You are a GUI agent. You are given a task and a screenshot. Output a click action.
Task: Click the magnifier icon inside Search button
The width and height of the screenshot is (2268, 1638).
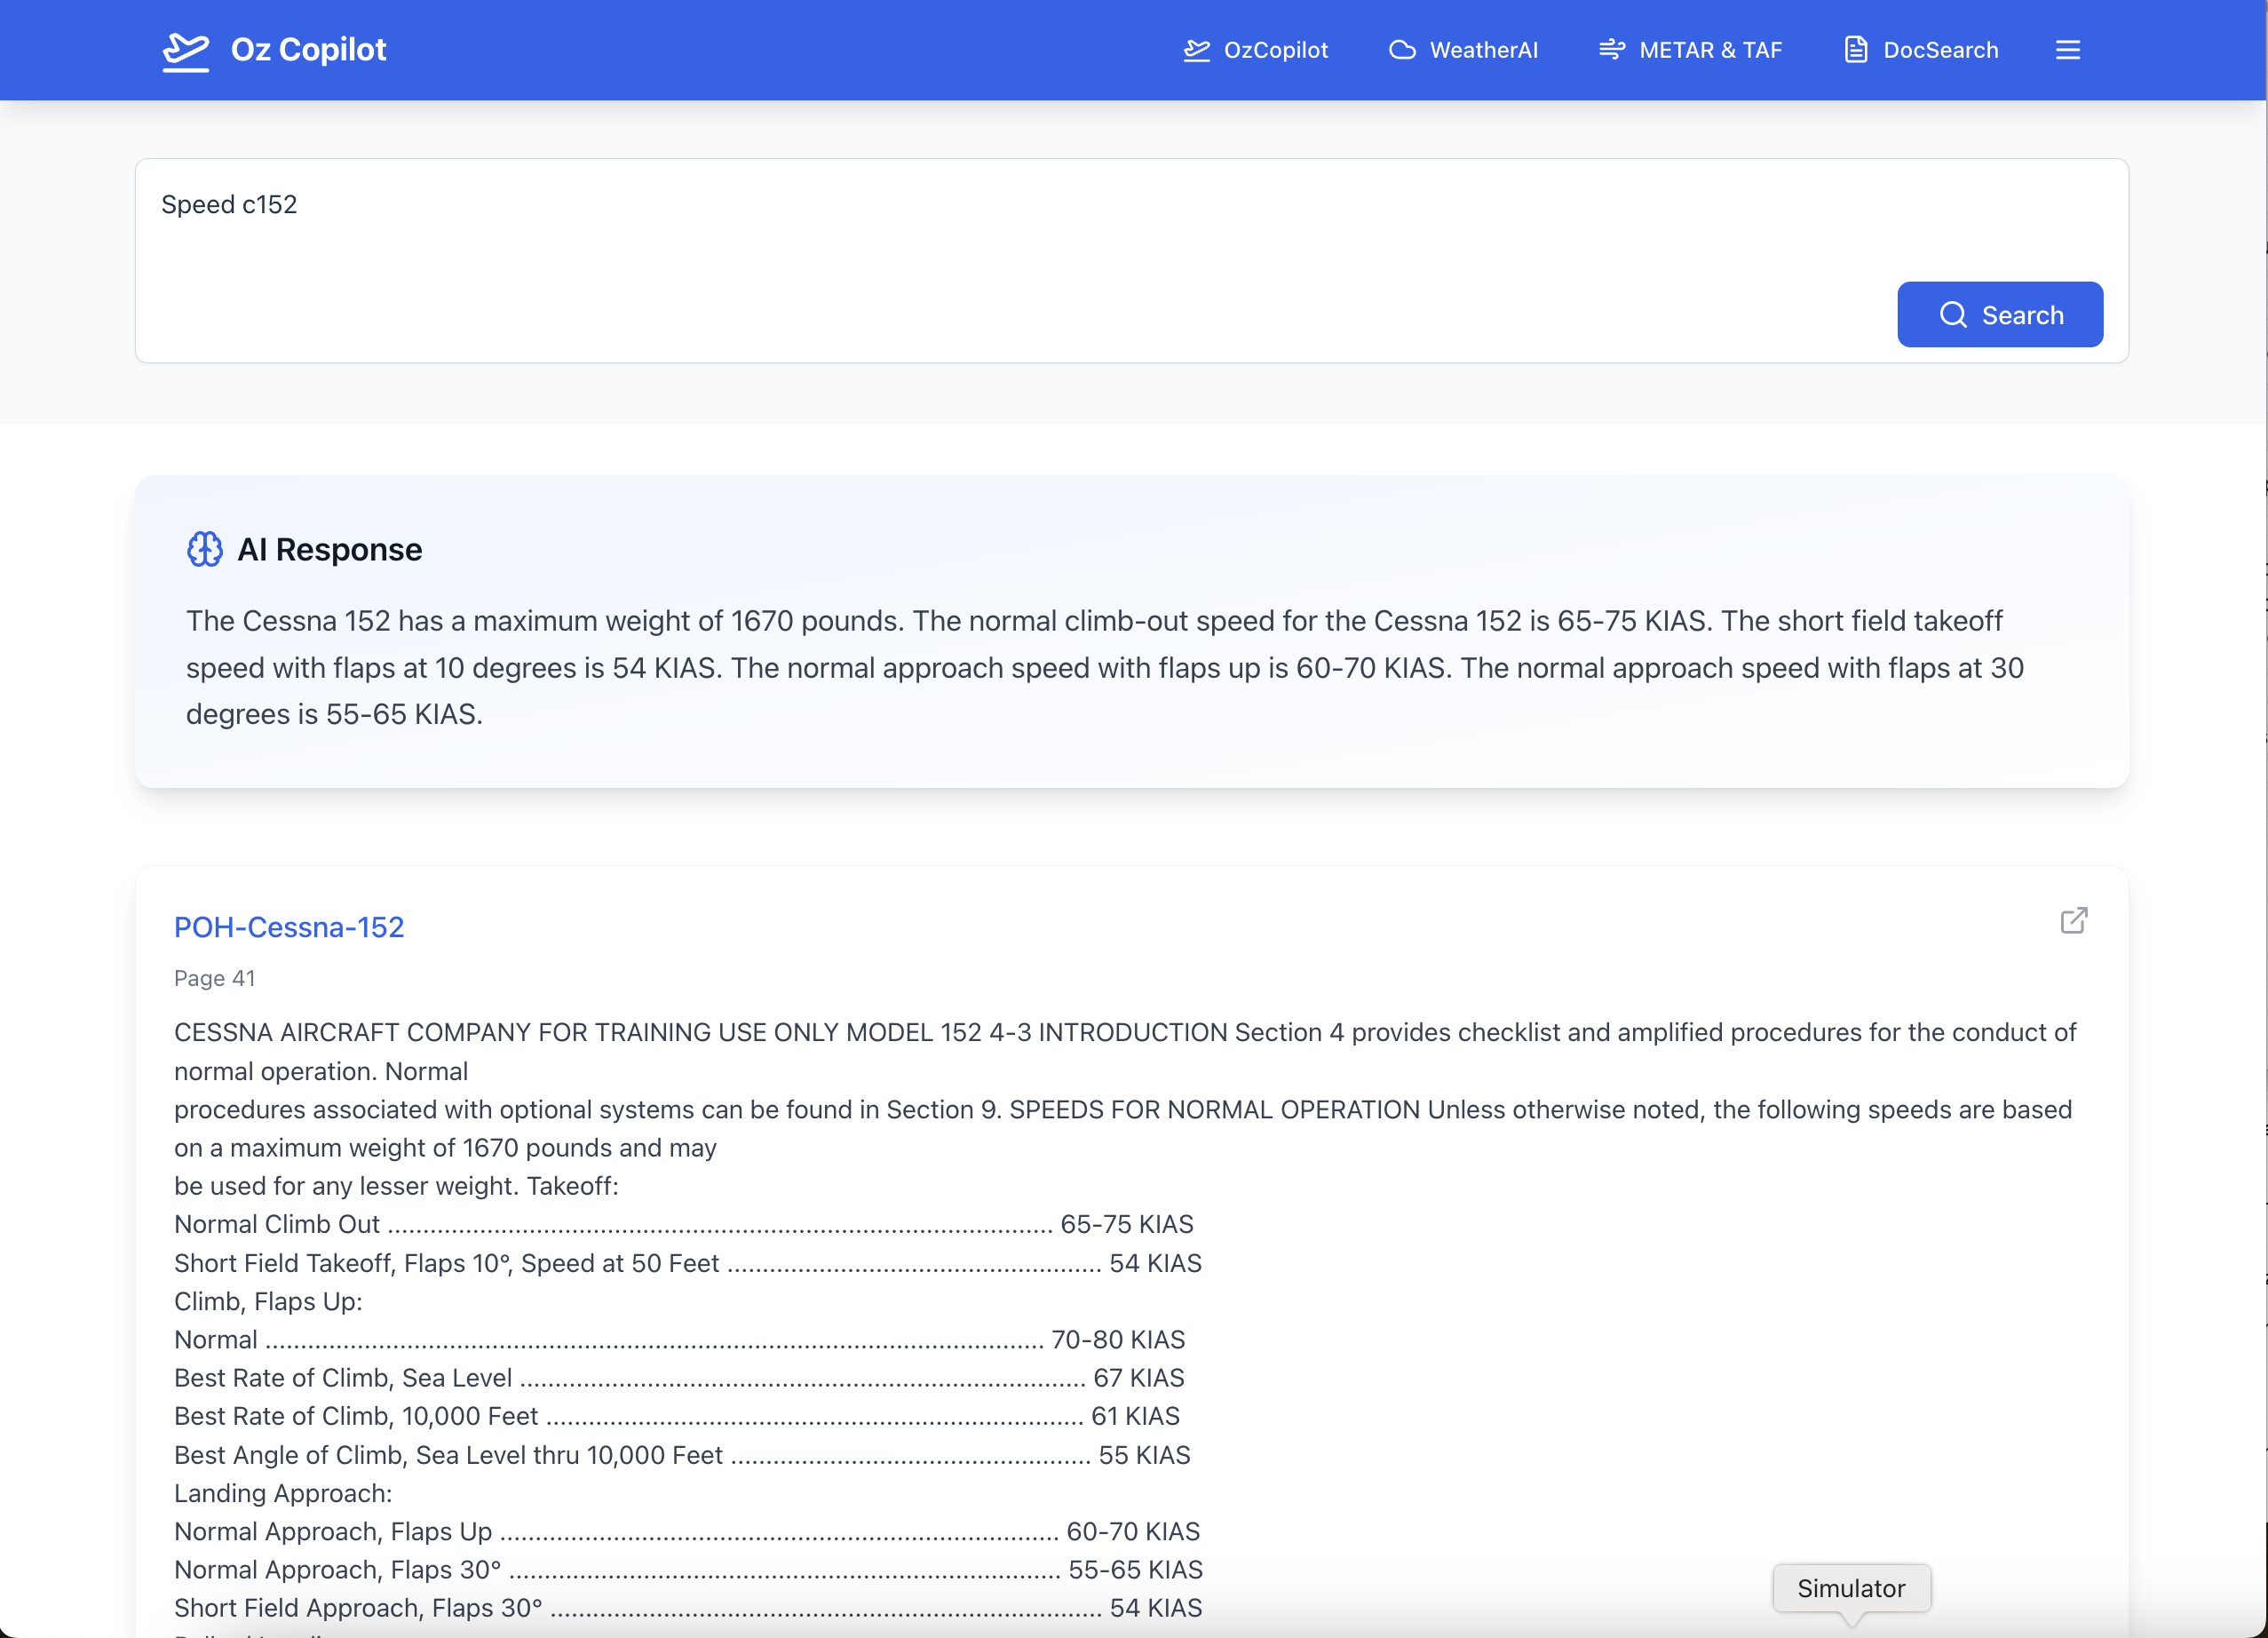1952,315
